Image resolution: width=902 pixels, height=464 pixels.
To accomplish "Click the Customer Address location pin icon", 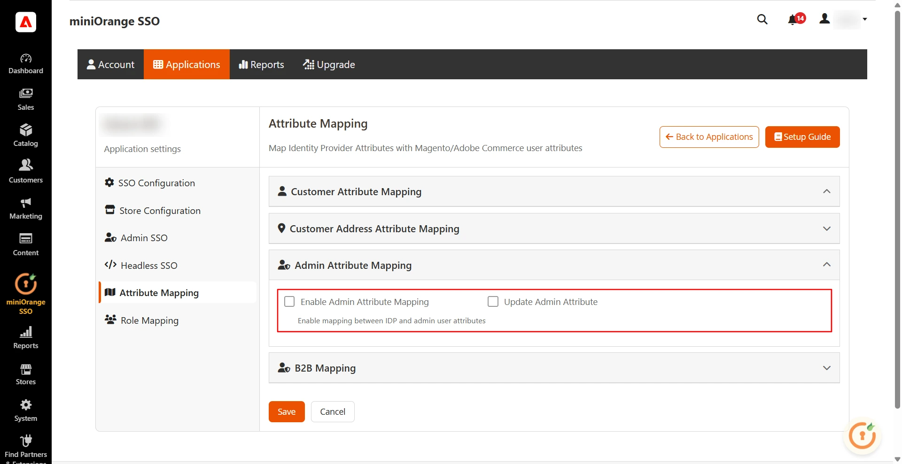I will (281, 228).
